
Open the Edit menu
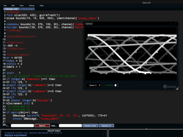click(13, 5)
